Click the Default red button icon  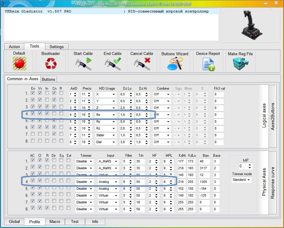pyautogui.click(x=19, y=64)
